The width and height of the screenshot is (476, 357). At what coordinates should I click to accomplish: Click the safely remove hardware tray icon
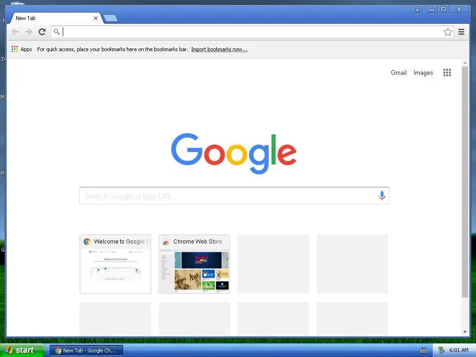[441, 350]
